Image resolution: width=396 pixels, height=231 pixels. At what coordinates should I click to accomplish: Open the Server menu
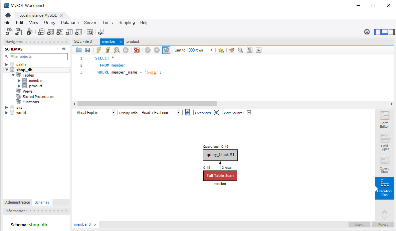point(90,22)
